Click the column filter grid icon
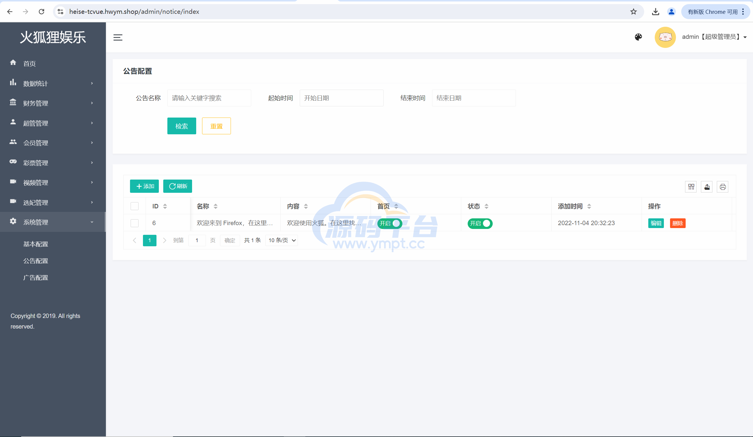Screen dimensions: 753x437 pyautogui.click(x=691, y=187)
